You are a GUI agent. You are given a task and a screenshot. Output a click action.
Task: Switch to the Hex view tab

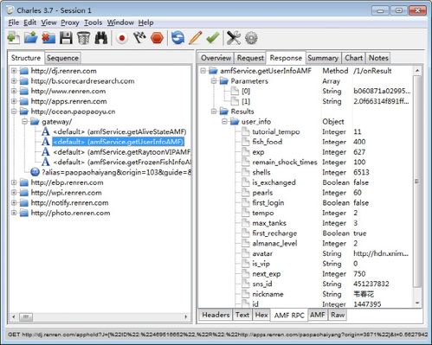pos(261,315)
